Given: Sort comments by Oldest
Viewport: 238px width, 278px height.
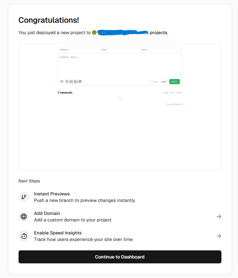Looking at the screenshot, I should pyautogui.click(x=172, y=93).
